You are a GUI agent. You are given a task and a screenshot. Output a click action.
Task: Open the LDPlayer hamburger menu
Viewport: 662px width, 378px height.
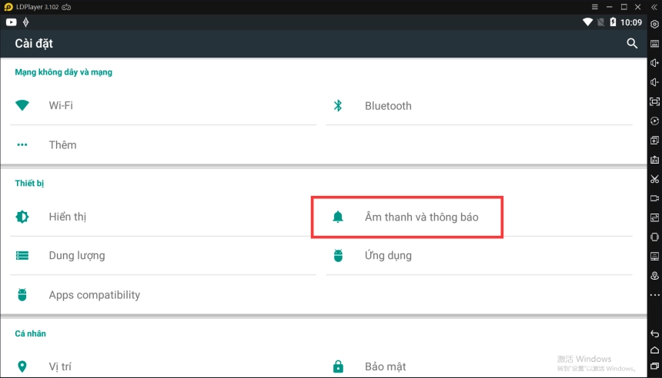pyautogui.click(x=595, y=7)
